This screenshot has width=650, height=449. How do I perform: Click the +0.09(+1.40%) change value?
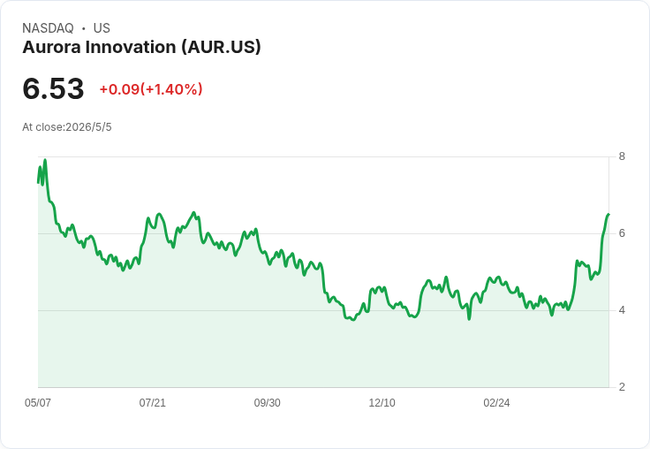[151, 89]
